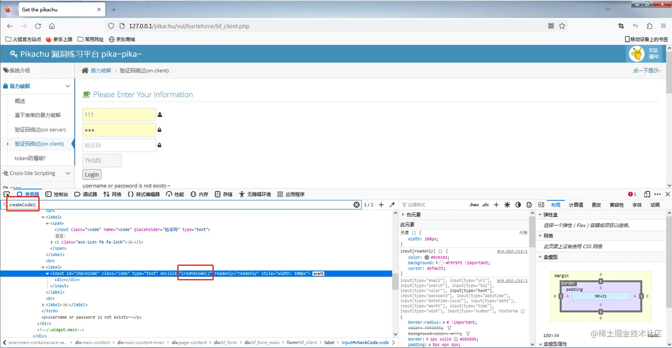The width and height of the screenshot is (672, 348).
Task: Open devtools more options menu
Action: pos(657,194)
